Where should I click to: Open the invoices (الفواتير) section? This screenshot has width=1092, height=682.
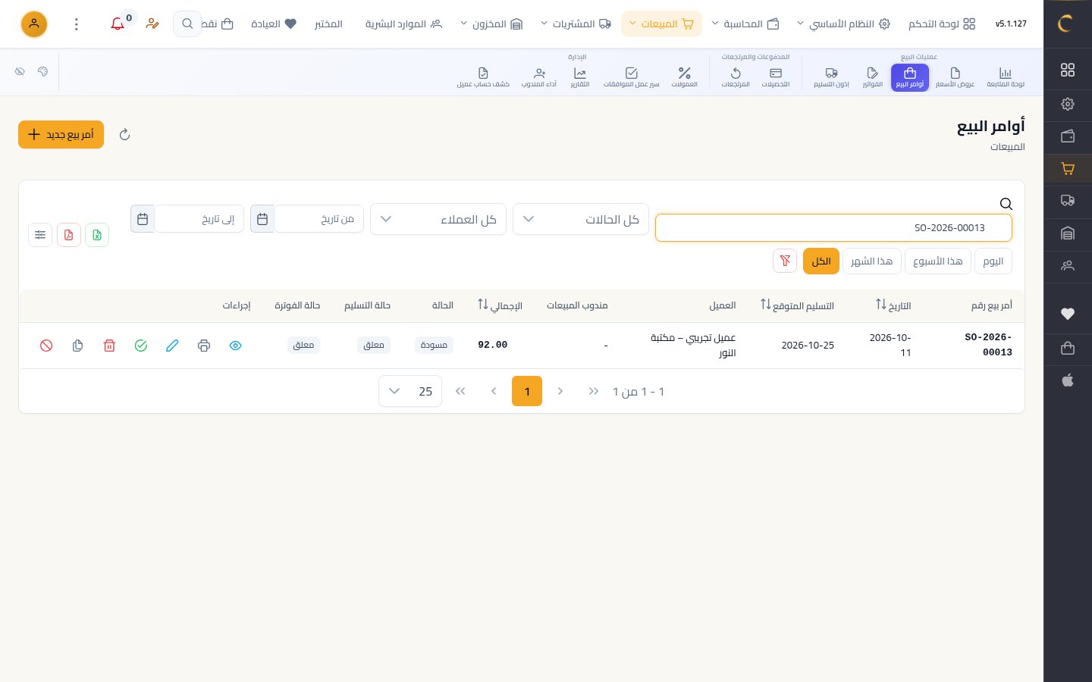point(872,77)
